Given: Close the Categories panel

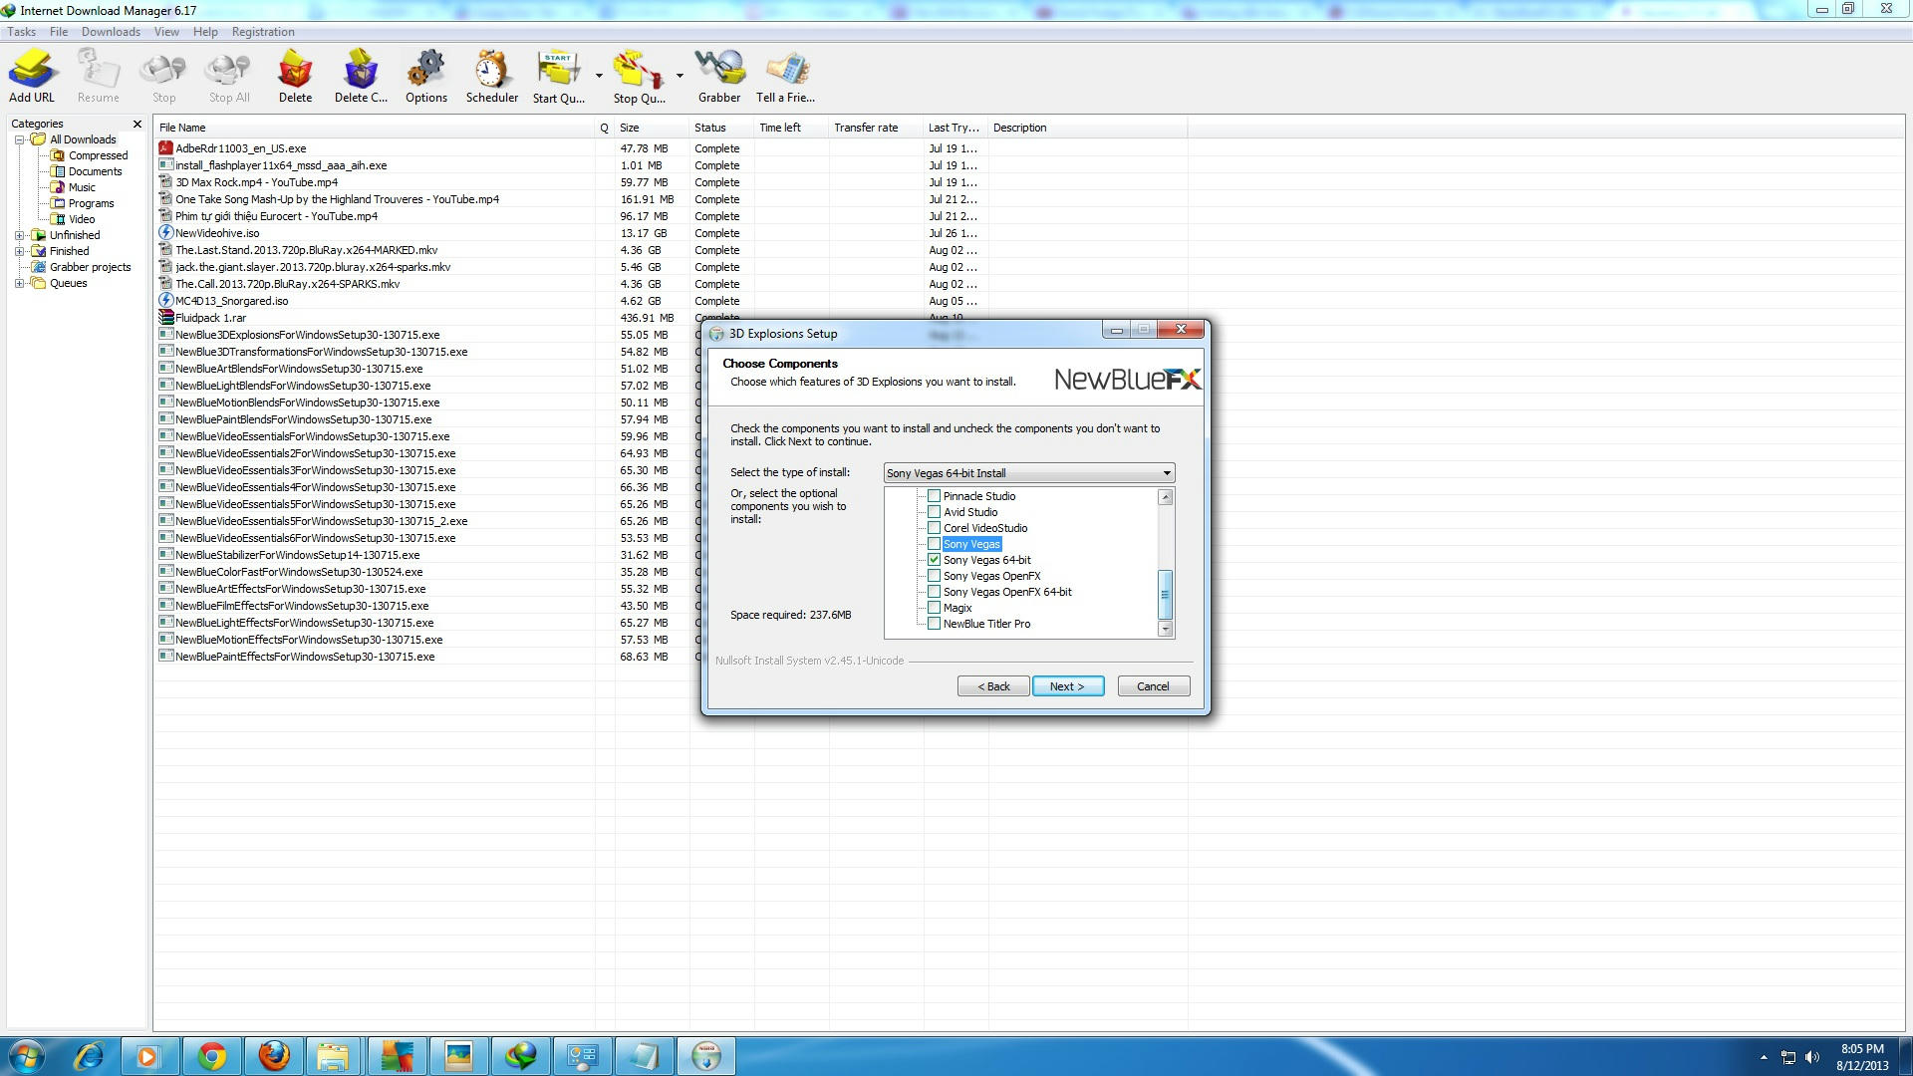Looking at the screenshot, I should click(137, 124).
